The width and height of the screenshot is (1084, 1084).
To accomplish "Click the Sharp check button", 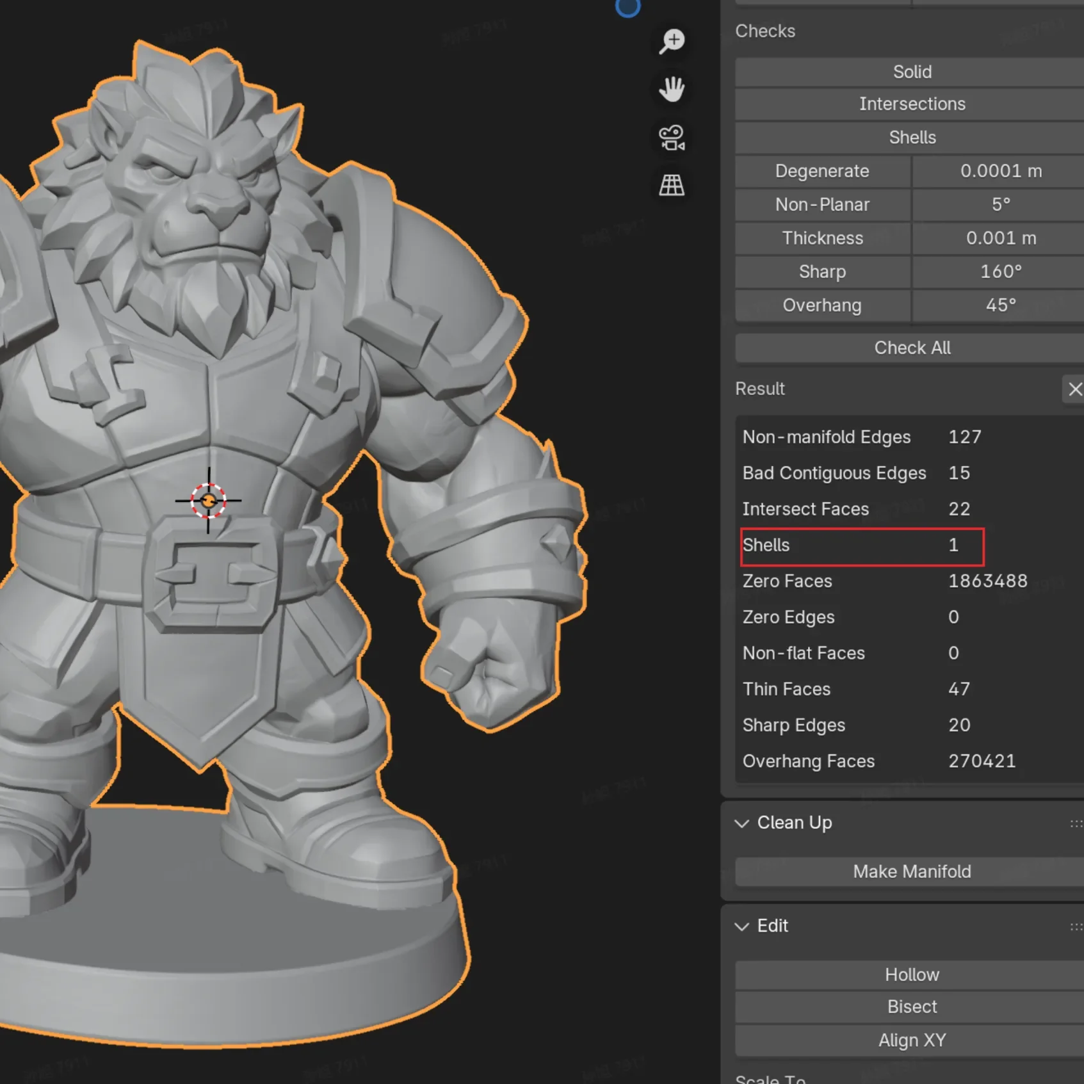I will pyautogui.click(x=823, y=271).
